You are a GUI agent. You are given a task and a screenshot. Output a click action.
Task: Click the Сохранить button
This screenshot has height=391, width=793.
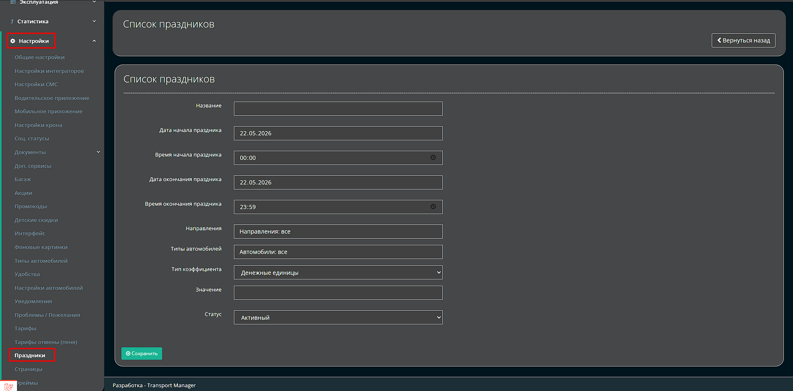[x=142, y=354]
